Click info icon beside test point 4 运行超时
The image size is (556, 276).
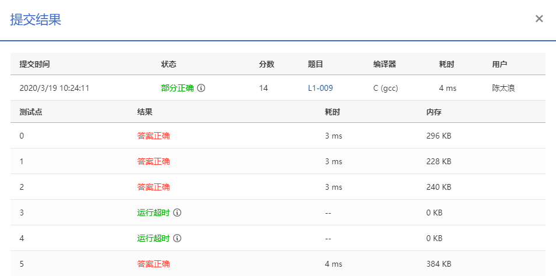point(177,238)
